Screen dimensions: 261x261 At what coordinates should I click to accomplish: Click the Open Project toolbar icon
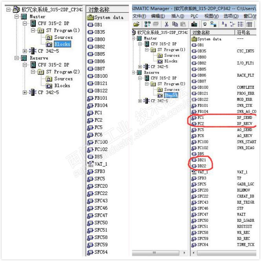[x=137, y=24]
